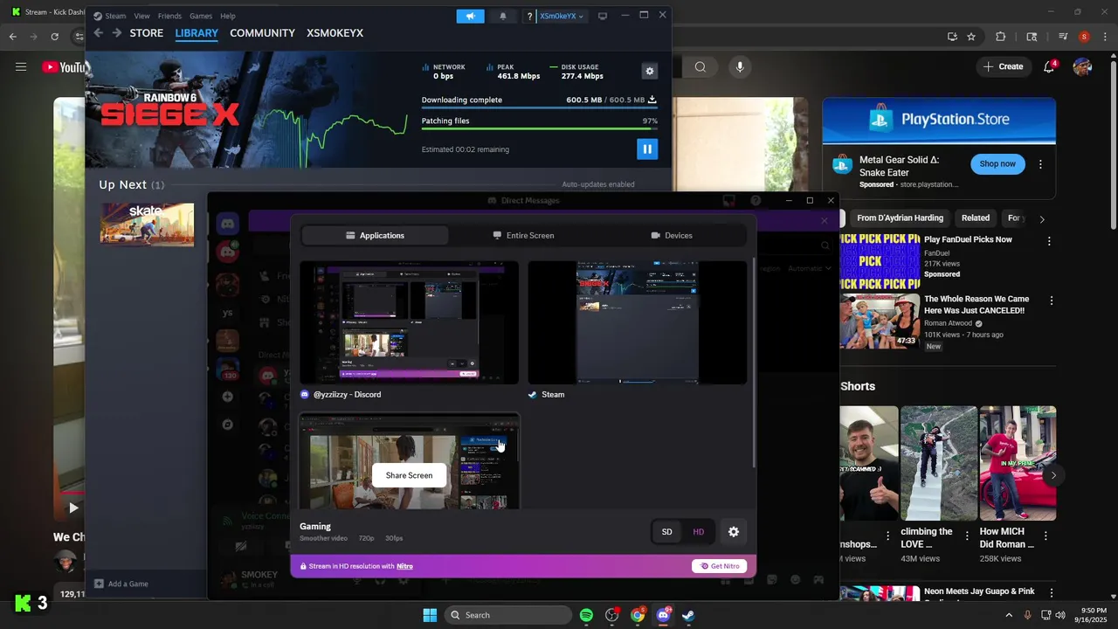Show next Shorts with arrow

tap(1053, 475)
